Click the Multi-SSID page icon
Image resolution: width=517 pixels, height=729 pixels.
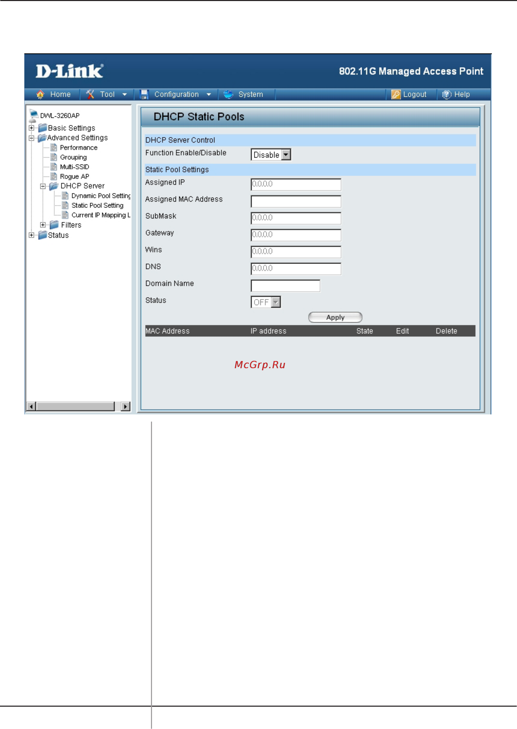[54, 167]
